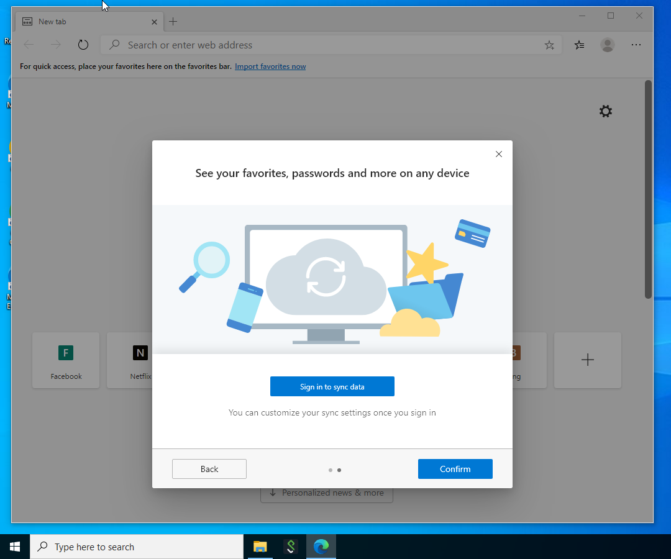Open the Start menu
The width and height of the screenshot is (671, 559).
pyautogui.click(x=14, y=547)
